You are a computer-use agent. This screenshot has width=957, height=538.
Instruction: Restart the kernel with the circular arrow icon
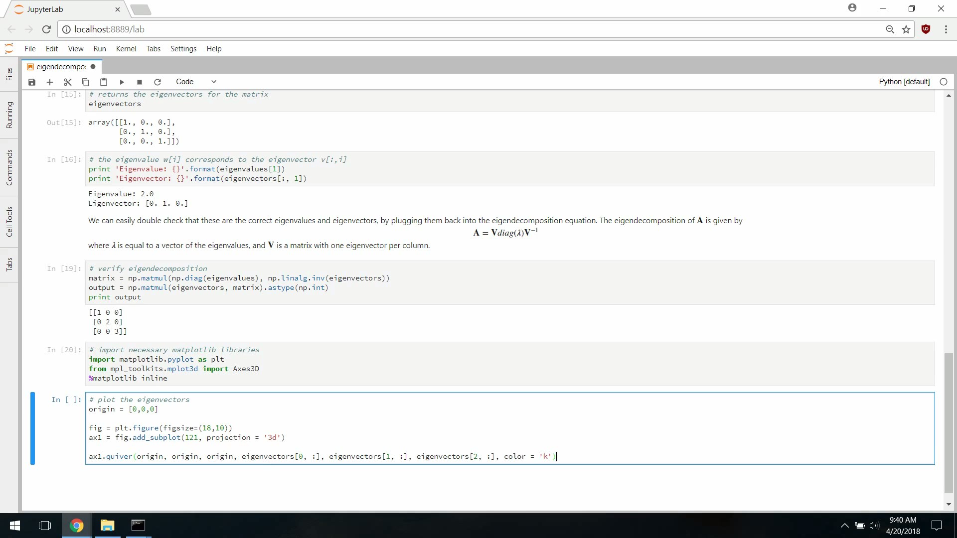[158, 82]
